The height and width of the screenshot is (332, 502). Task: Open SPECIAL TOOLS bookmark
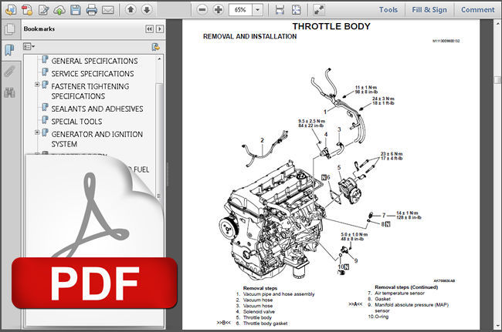coord(76,121)
